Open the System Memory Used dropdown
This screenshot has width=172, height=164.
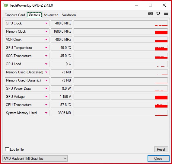[x=46, y=113]
